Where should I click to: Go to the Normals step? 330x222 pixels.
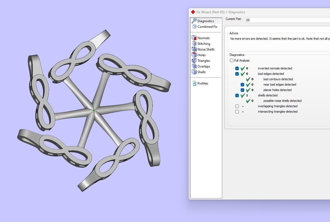(203, 38)
